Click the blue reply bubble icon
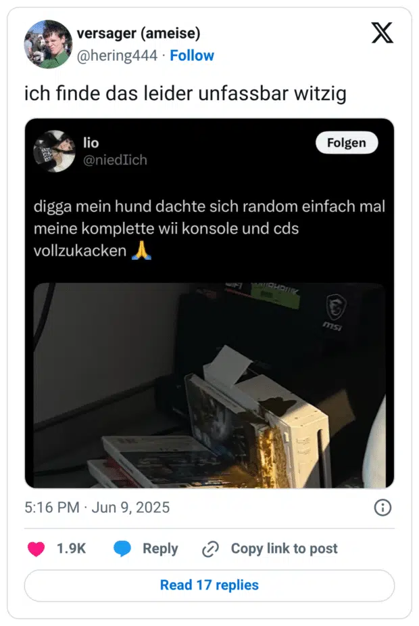419x626 pixels. [122, 549]
